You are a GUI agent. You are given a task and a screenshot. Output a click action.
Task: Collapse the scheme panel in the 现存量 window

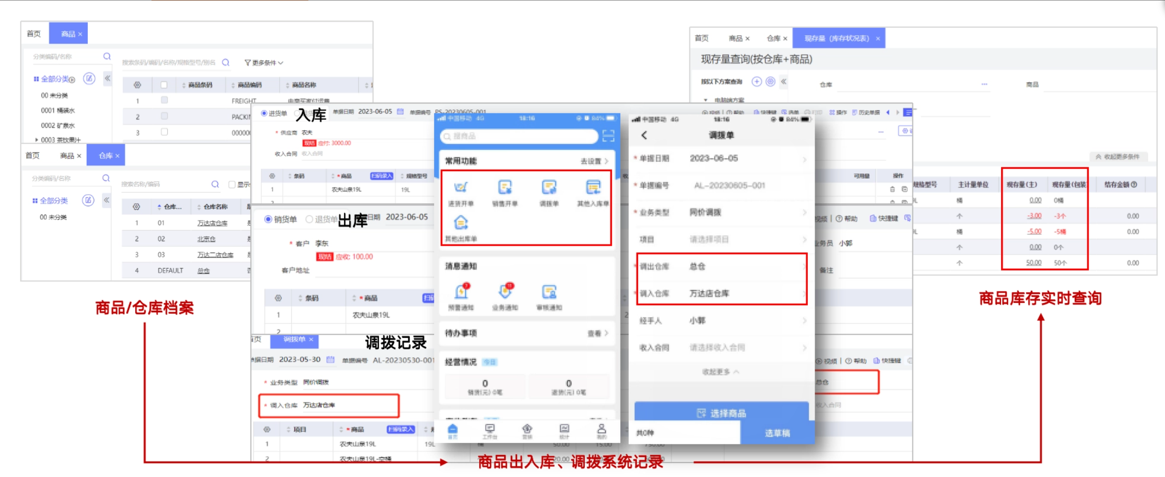(784, 81)
